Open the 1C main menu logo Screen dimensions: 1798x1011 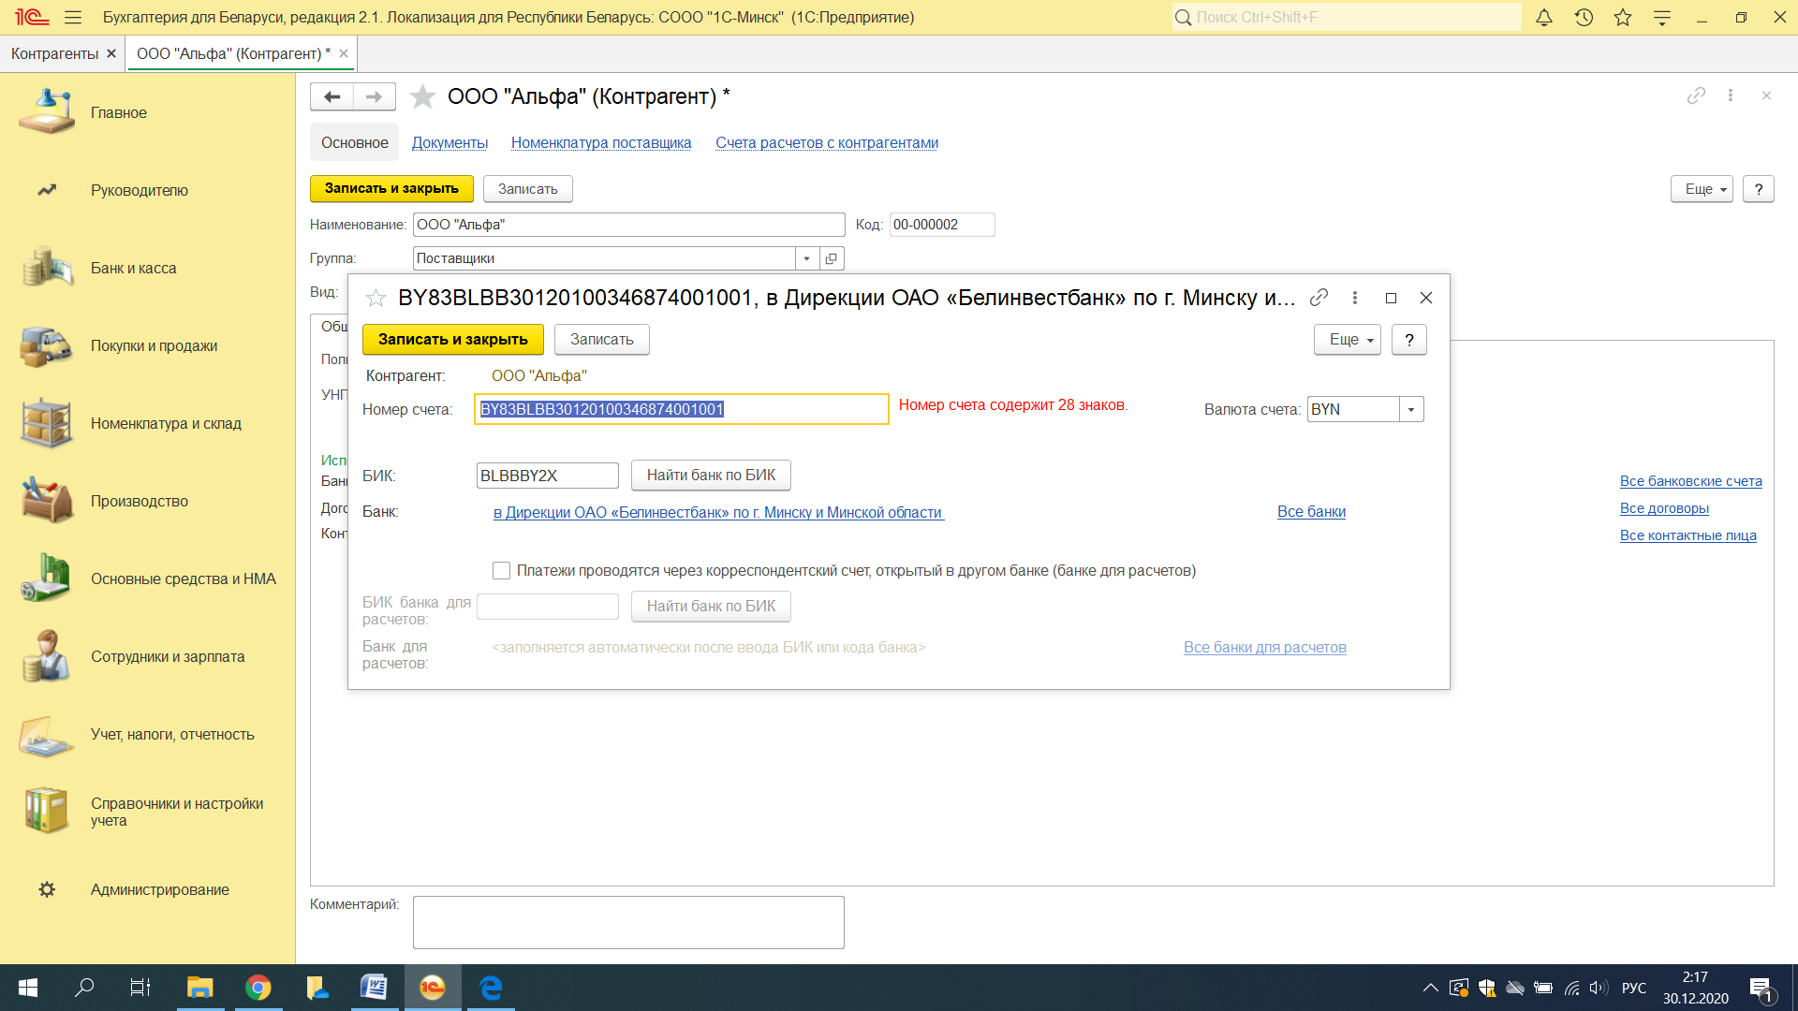[x=31, y=17]
